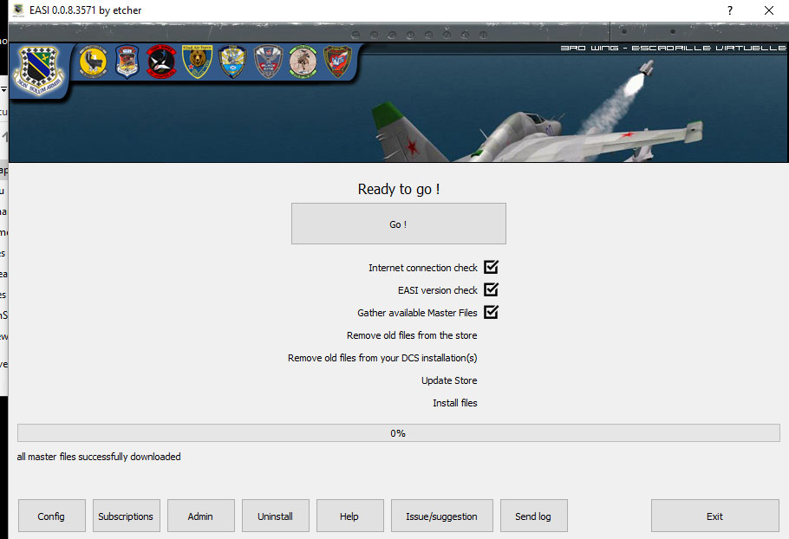Click the black and red circular squadron patch
The height and width of the screenshot is (539, 789).
[161, 62]
